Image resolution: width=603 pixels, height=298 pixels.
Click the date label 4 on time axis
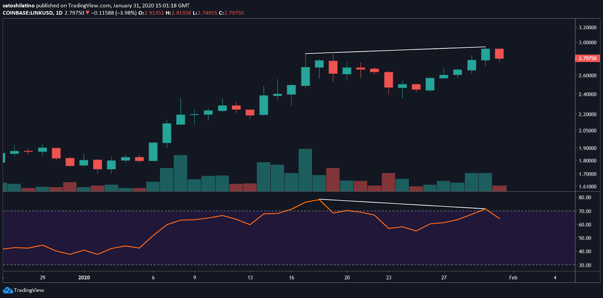tap(555, 278)
